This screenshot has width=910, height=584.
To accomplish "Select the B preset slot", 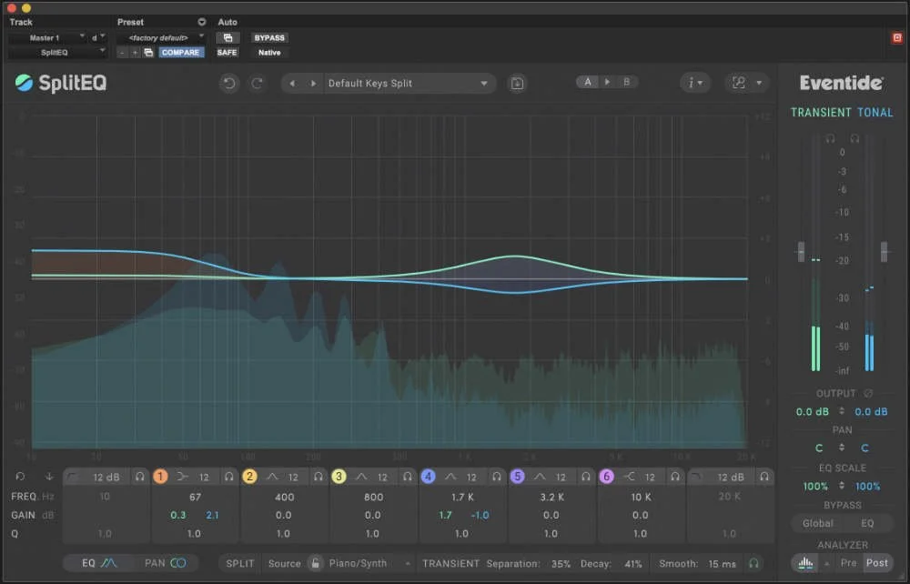I will 626,81.
